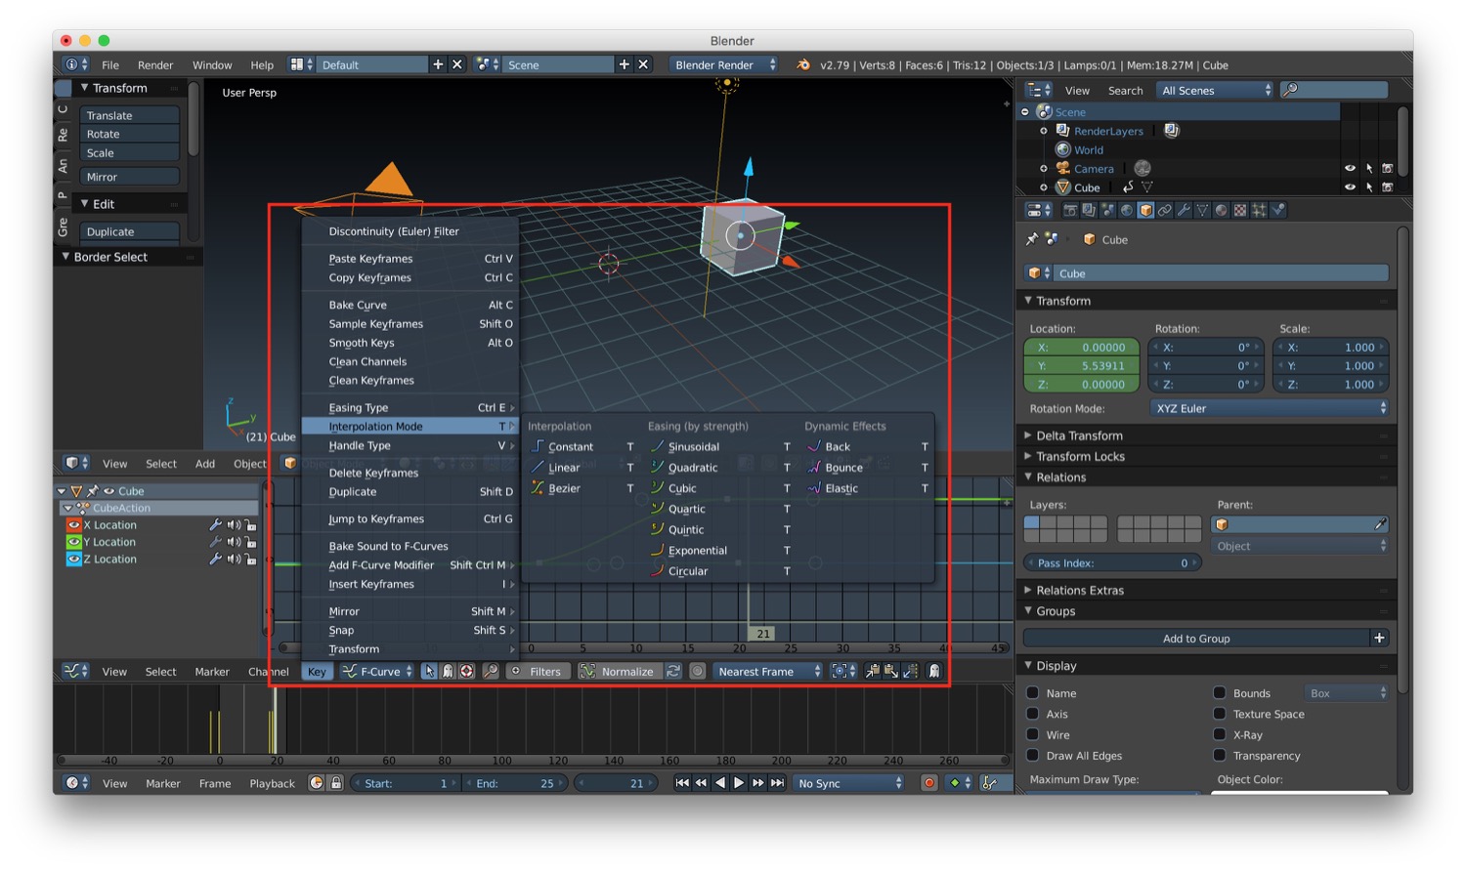This screenshot has height=870, width=1466.
Task: Click the keying set key icon in timeline
Action: coord(991,783)
